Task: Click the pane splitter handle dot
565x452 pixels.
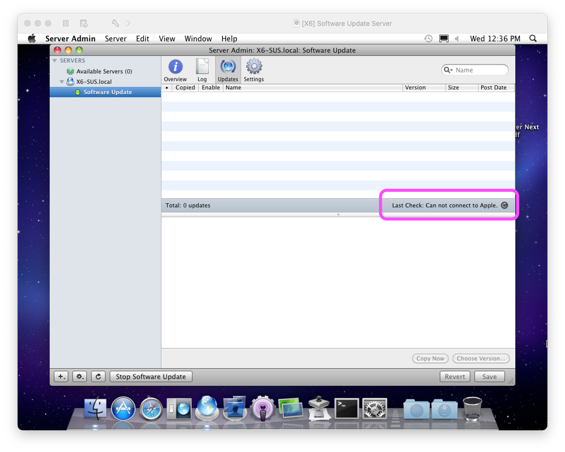Action: click(x=338, y=215)
